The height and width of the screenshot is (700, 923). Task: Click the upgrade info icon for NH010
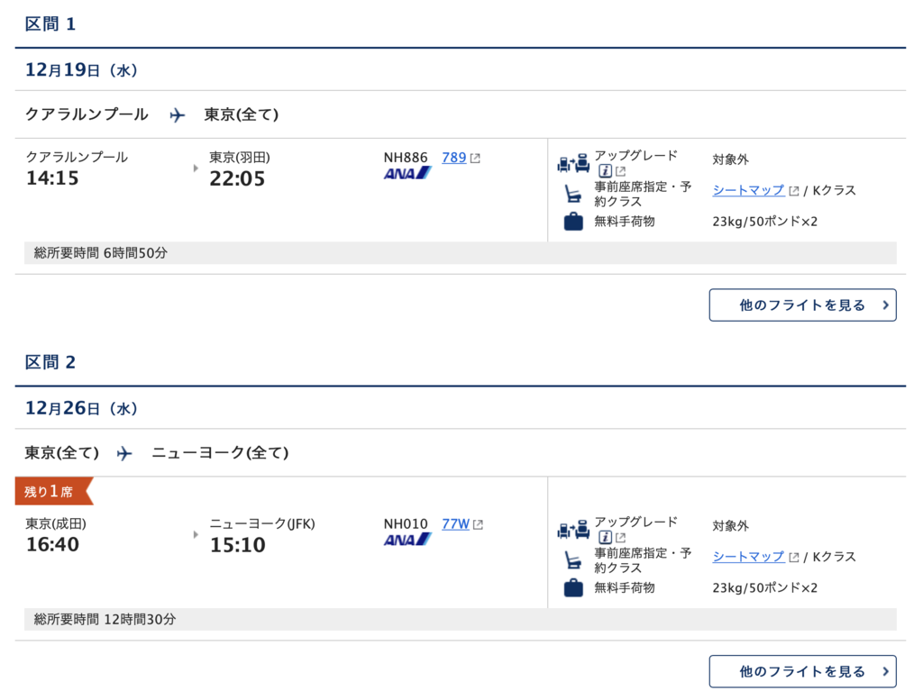tap(605, 538)
